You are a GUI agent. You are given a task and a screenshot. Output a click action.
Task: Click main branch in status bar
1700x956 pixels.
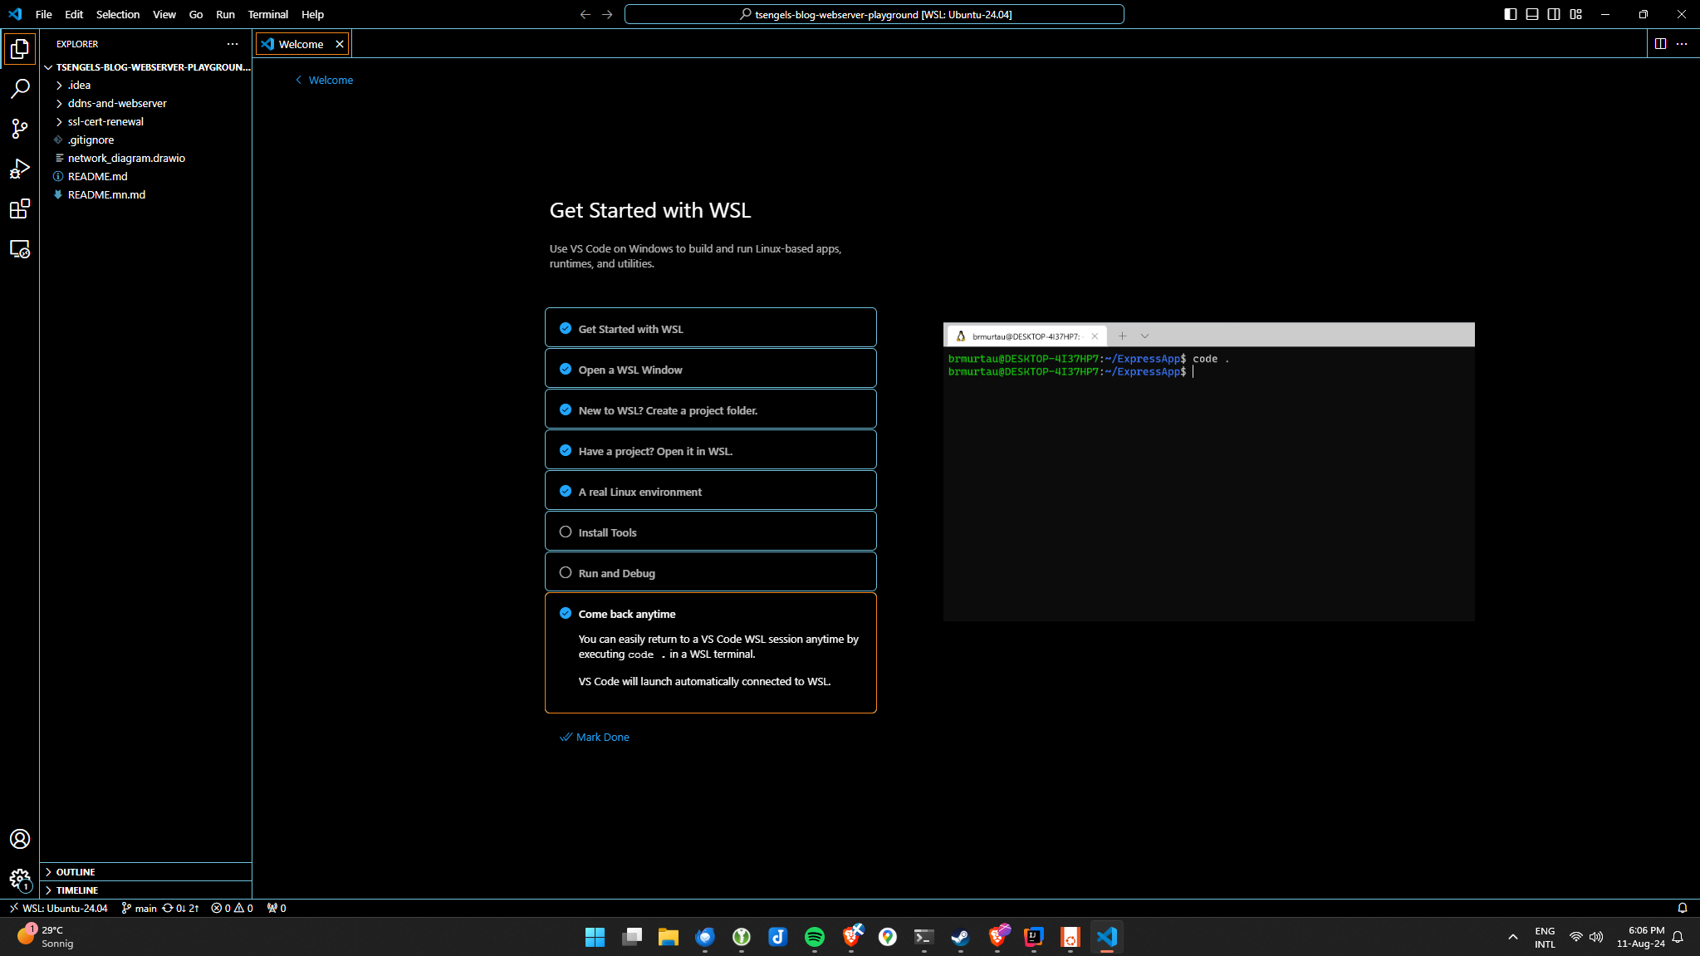[x=139, y=908]
